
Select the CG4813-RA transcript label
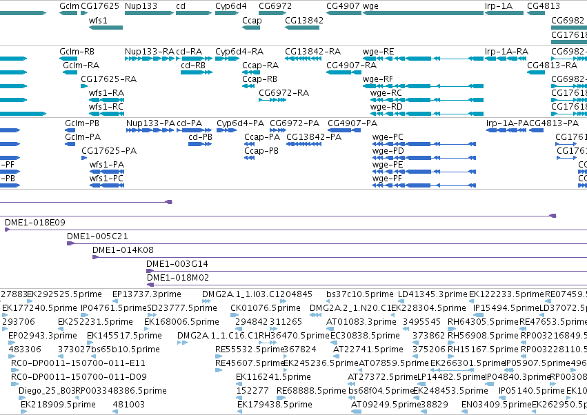553,65
